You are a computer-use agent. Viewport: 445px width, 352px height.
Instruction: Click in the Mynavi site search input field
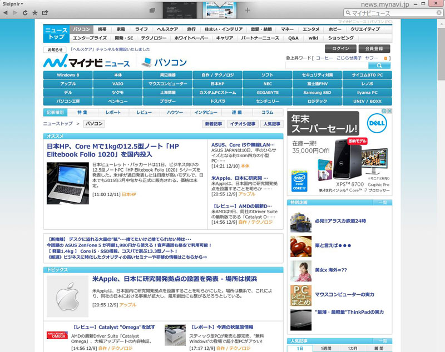(x=327, y=66)
